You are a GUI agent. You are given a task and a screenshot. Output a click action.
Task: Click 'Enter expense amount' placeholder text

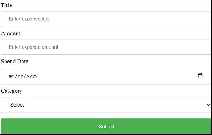pyautogui.click(x=34, y=47)
